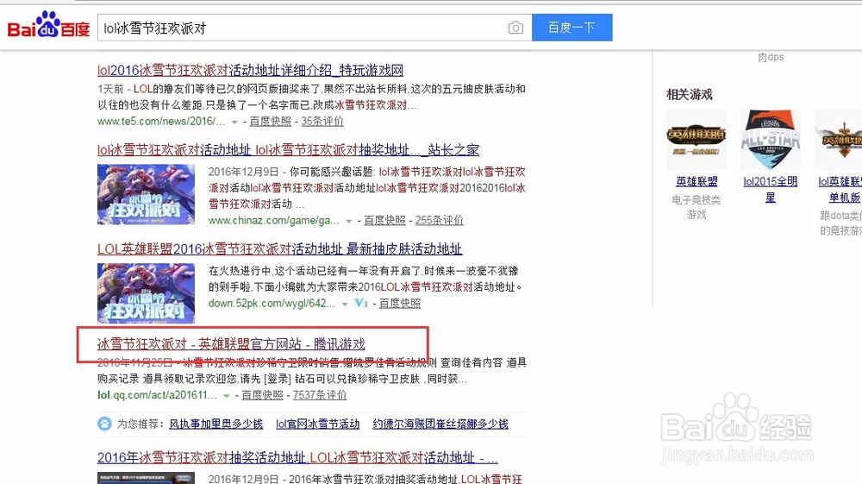Click the 百度一下 search button
This screenshot has width=862, height=484.
coord(572,28)
